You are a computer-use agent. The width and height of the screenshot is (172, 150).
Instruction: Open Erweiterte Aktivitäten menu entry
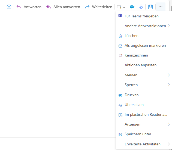tap(144, 144)
